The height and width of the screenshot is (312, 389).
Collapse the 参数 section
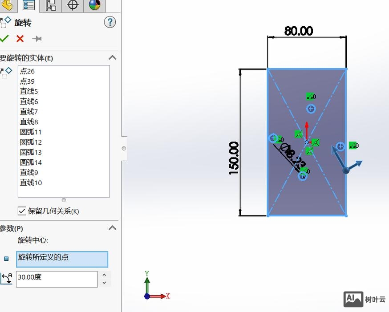click(113, 228)
